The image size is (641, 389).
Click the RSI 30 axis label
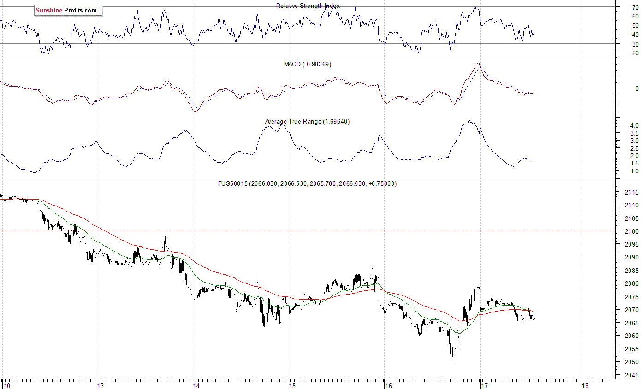635,44
